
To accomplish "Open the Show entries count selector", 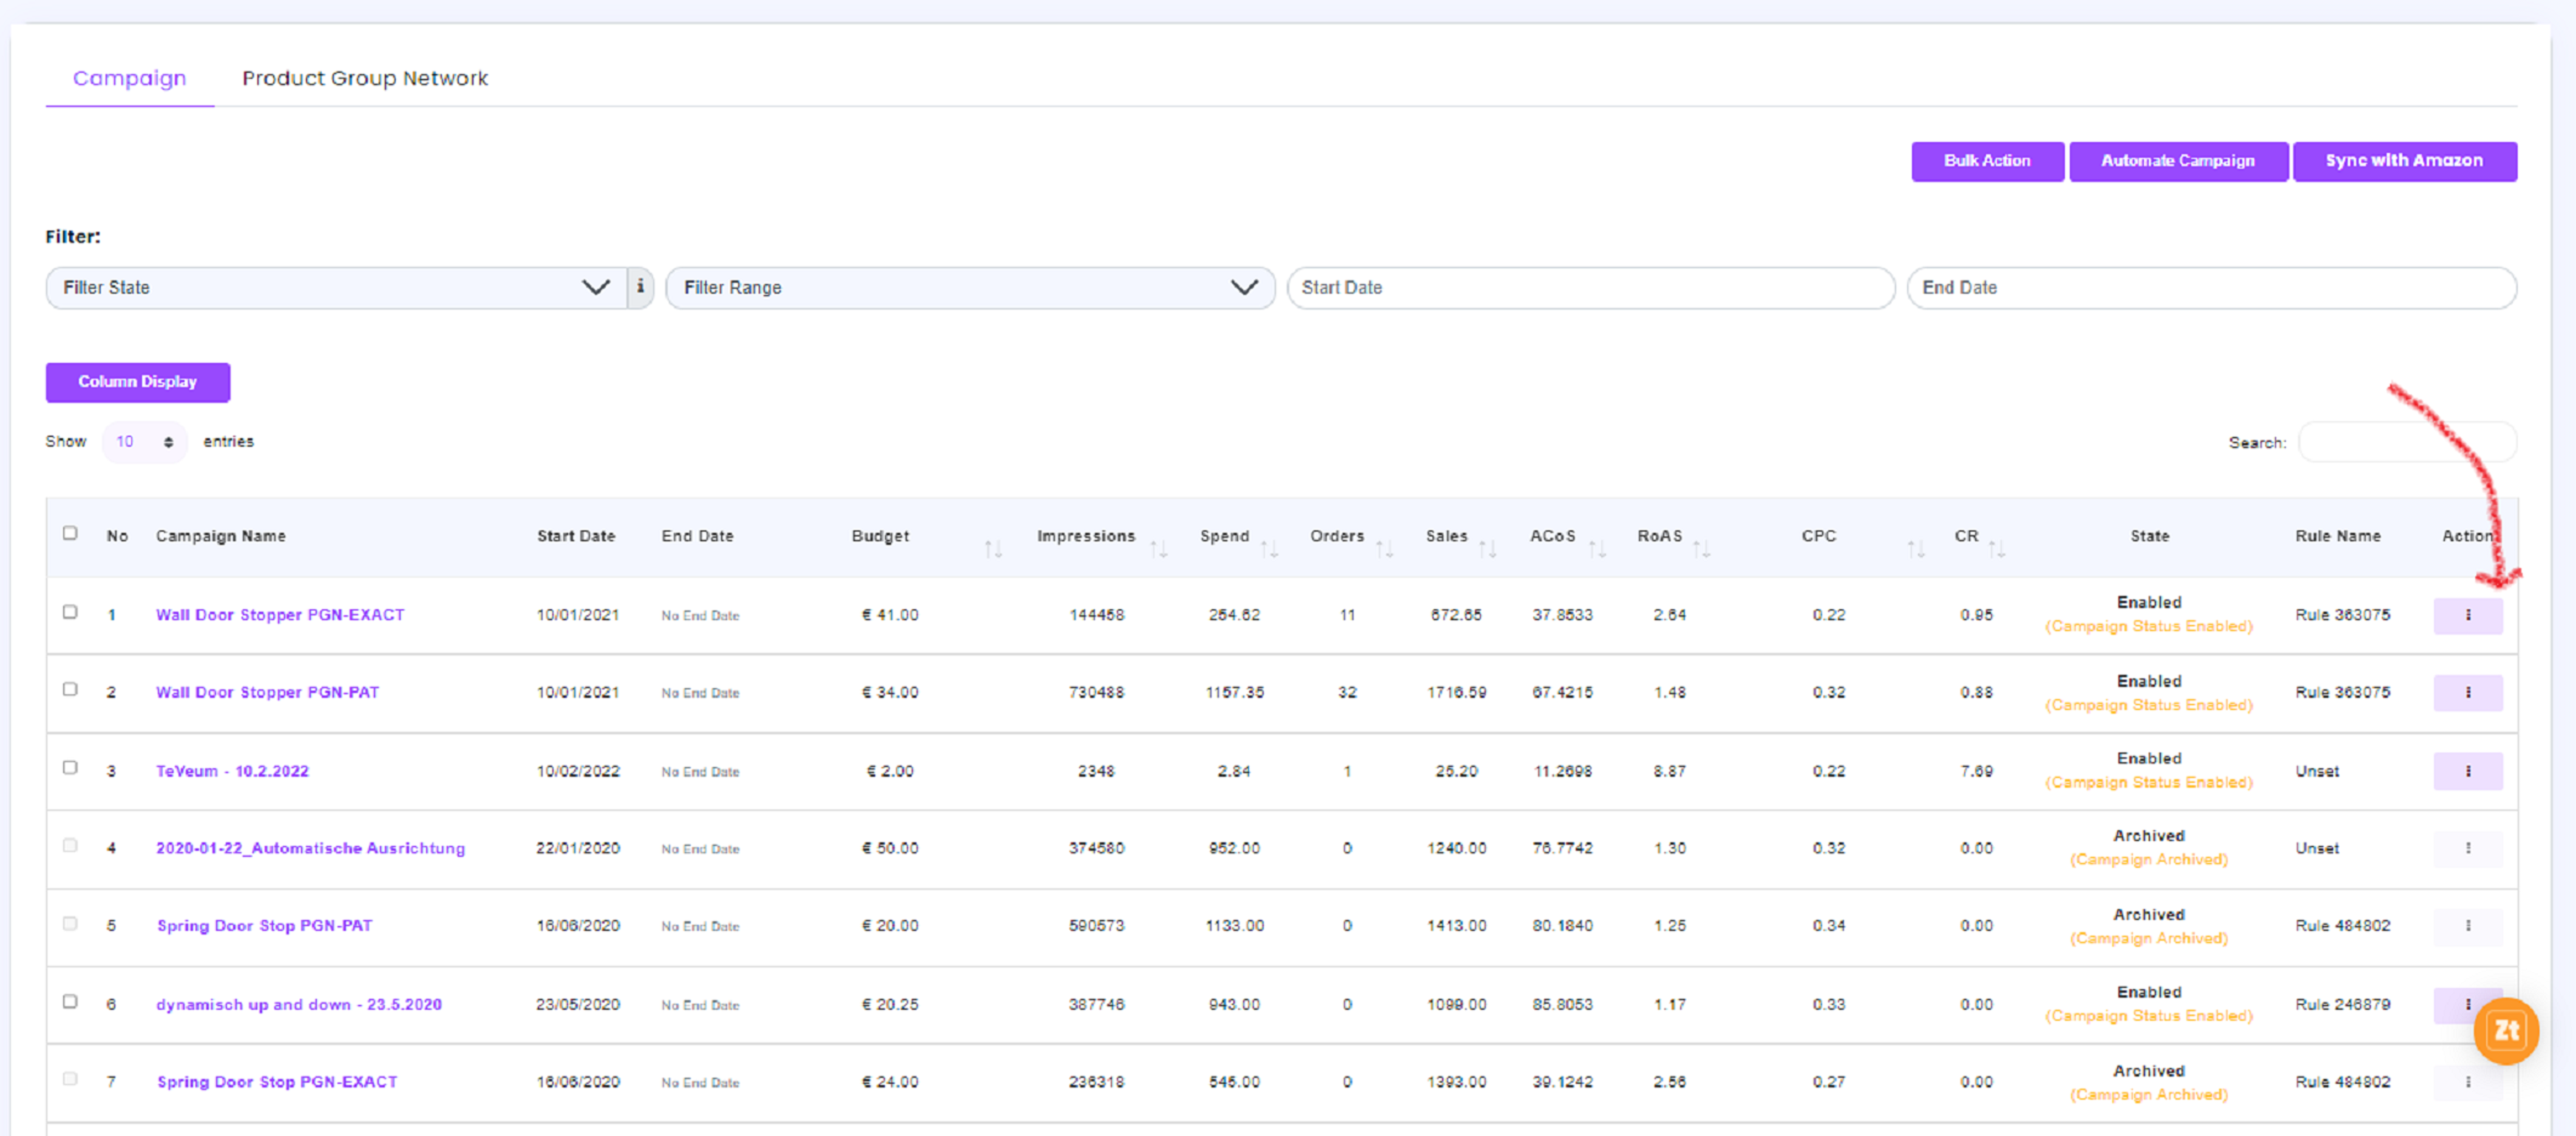I will 144,441.
